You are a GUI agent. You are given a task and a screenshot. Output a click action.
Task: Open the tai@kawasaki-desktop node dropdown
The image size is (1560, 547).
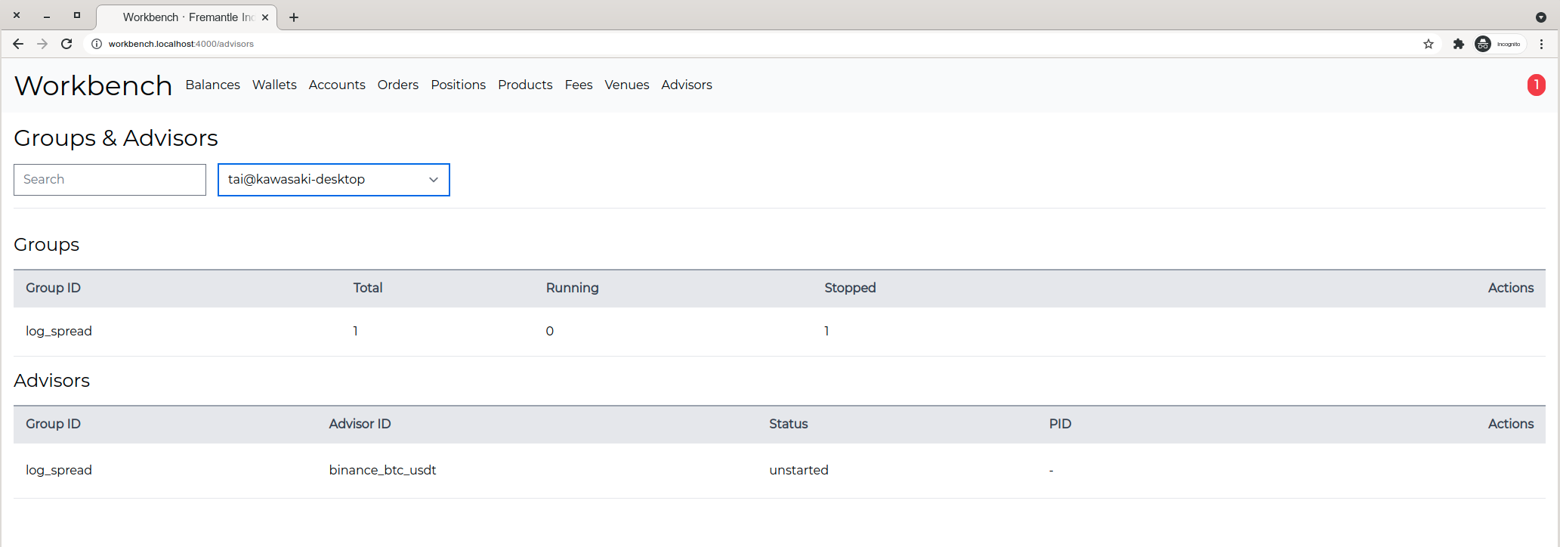click(334, 180)
